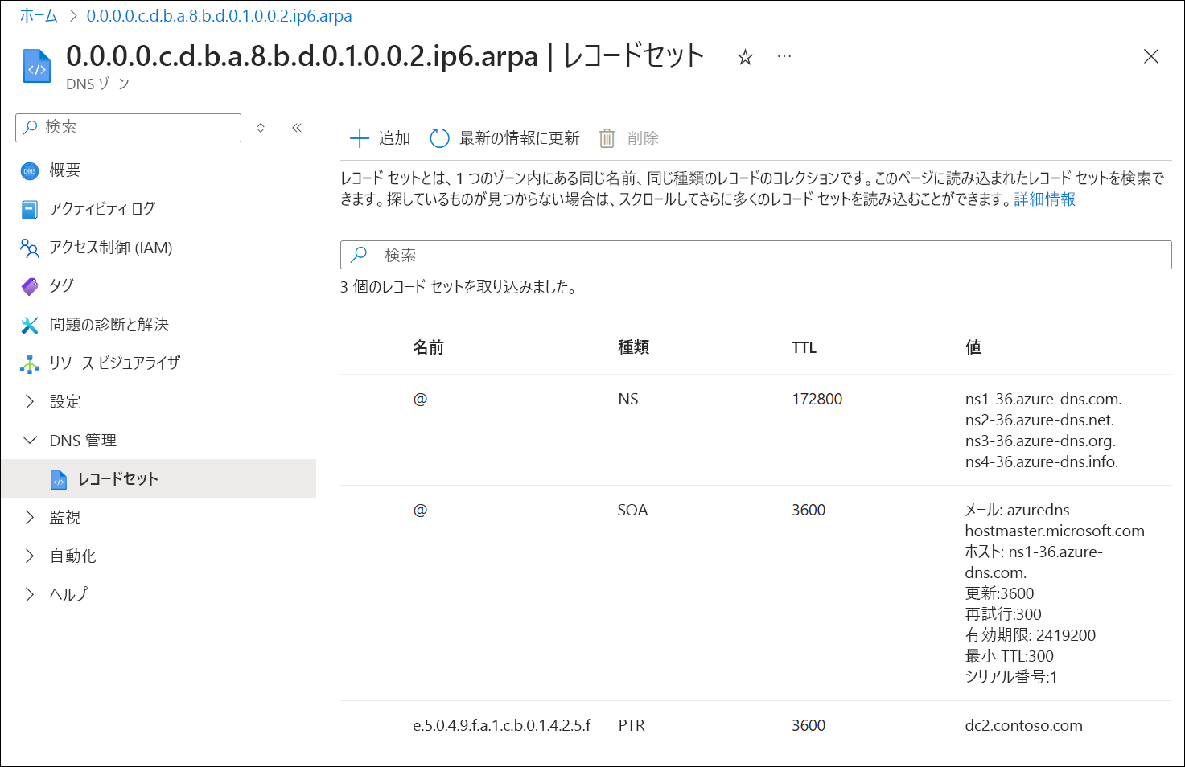This screenshot has height=767, width=1185.
Task: Select the NS type cell
Action: pyautogui.click(x=628, y=400)
